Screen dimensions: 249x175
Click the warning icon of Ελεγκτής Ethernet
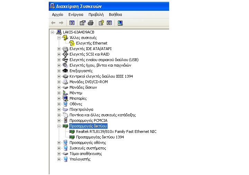pyautogui.click(x=72, y=43)
